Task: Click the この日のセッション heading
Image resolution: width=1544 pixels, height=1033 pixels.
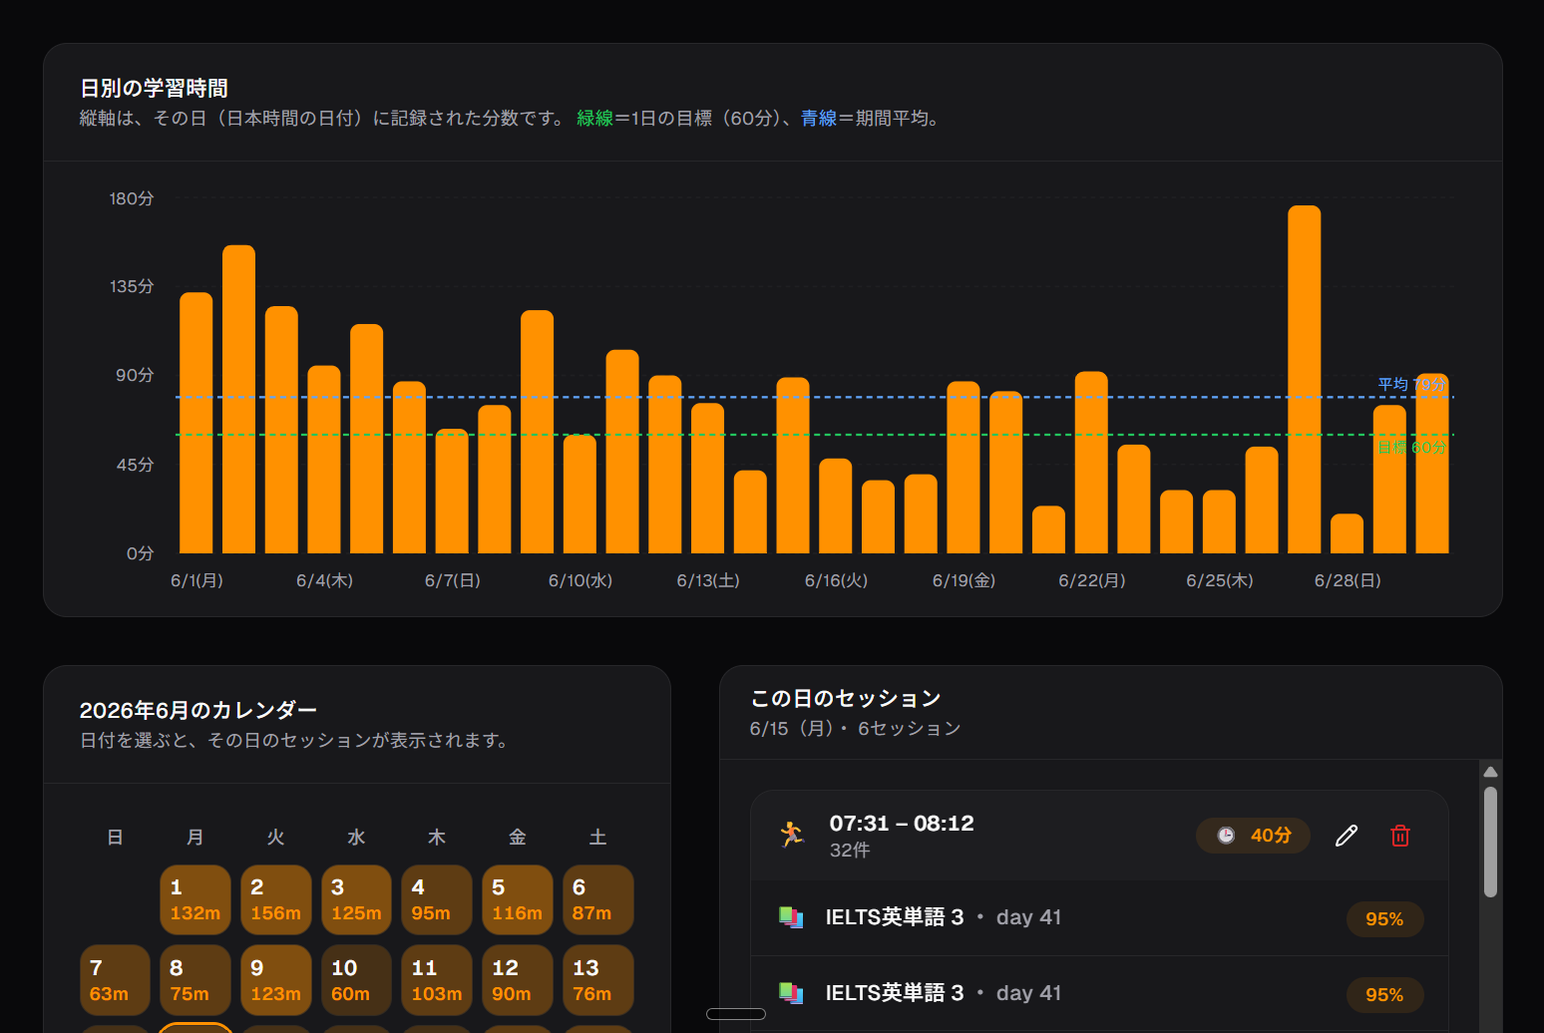Action: coord(846,698)
